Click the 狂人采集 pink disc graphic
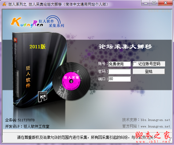 pyautogui.click(x=71, y=81)
